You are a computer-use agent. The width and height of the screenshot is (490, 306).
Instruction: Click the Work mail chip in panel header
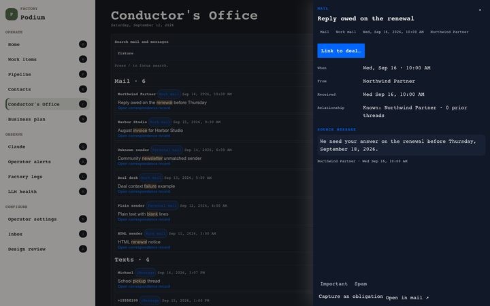(346, 32)
